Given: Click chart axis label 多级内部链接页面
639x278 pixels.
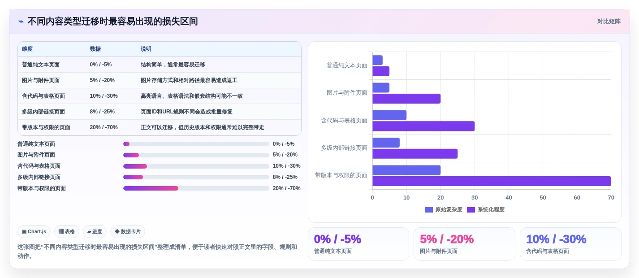Looking at the screenshot, I should (344, 148).
